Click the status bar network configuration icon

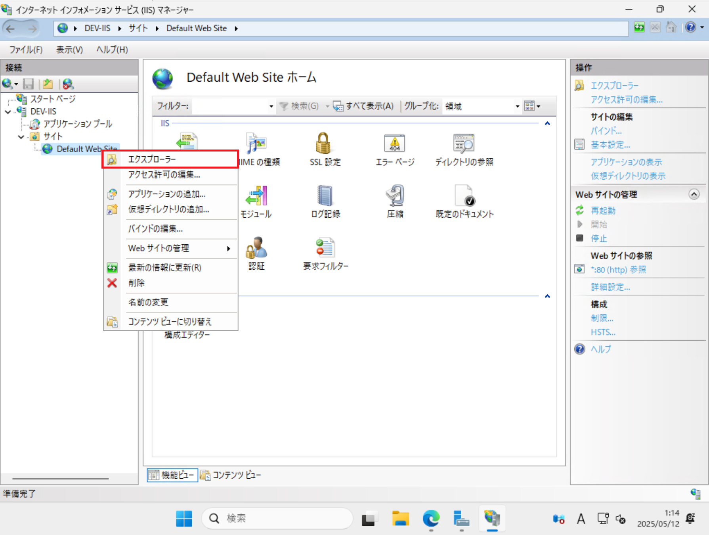(696, 493)
